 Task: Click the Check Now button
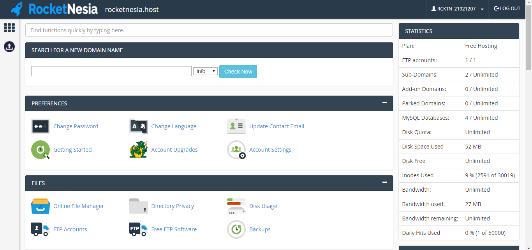click(x=238, y=71)
